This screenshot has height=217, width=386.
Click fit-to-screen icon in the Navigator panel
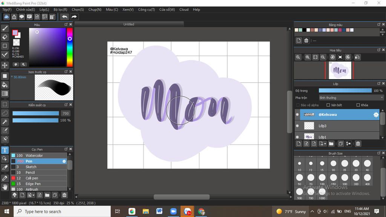(x=315, y=57)
